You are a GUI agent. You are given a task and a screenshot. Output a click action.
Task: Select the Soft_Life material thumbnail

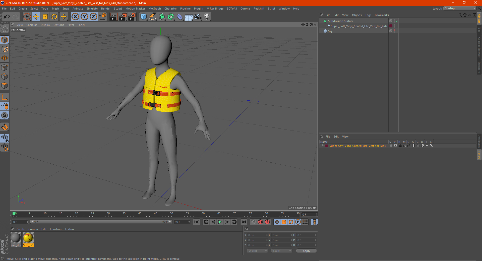(28, 240)
